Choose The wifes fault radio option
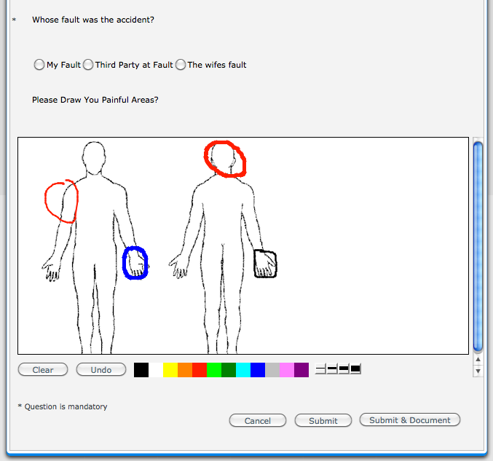The image size is (493, 461). coord(181,65)
